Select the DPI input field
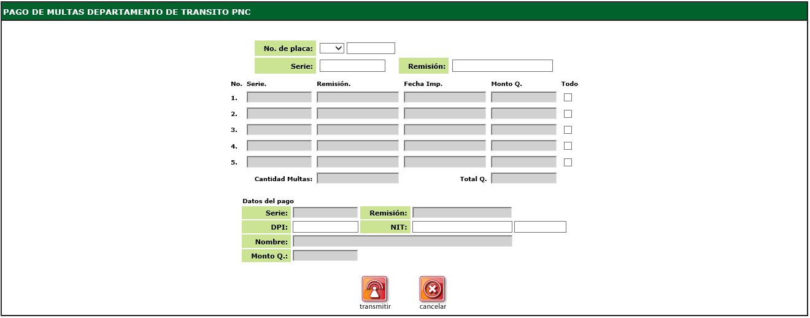 (325, 227)
